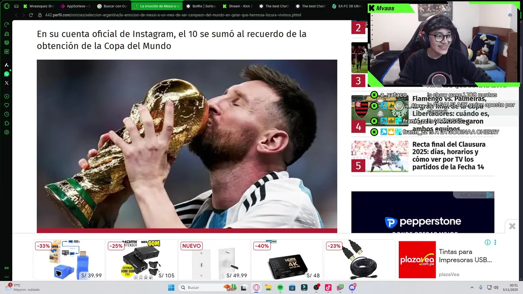
Task: Open the -23% HDMI cable product
Action: point(360,260)
